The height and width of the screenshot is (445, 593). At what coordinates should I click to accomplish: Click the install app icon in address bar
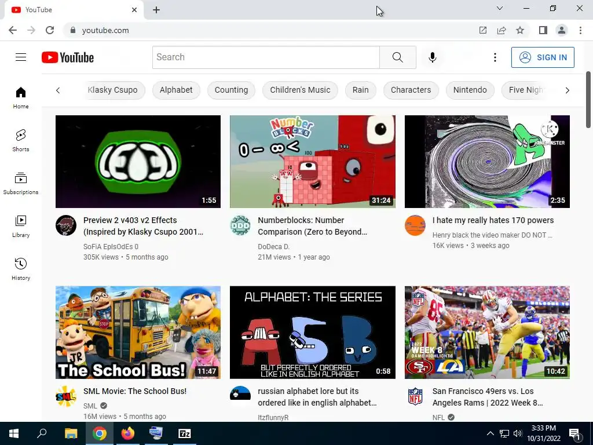click(x=483, y=30)
